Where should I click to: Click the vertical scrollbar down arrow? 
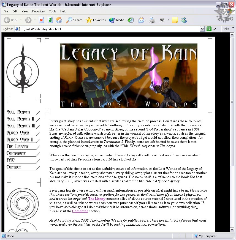click(x=232, y=230)
